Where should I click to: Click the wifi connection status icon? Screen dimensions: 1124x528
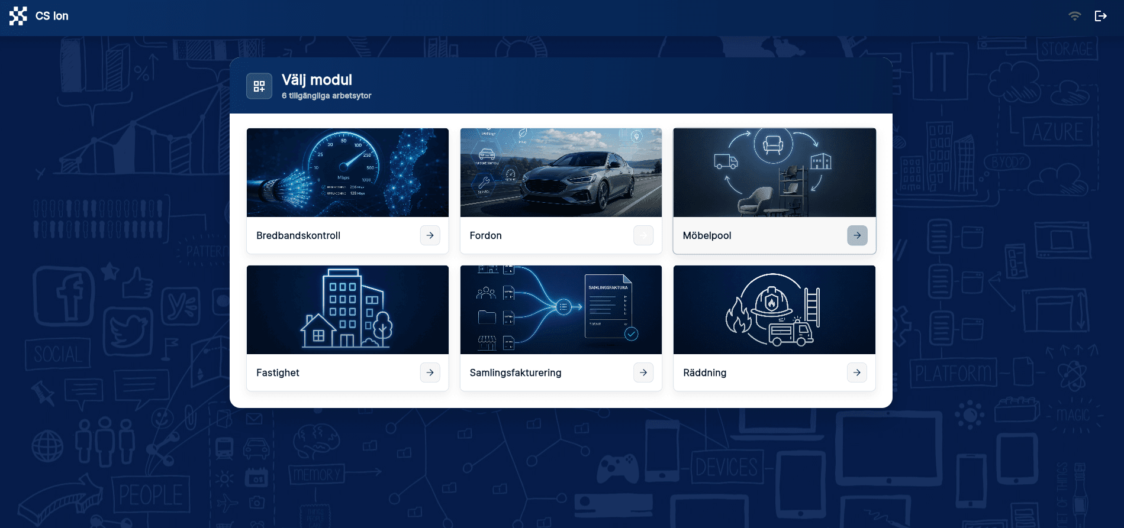(x=1075, y=16)
